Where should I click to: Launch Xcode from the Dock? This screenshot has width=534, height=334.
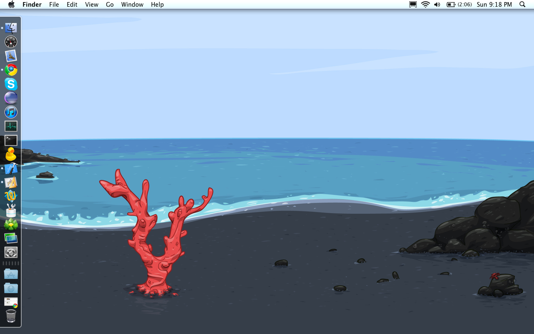tap(11, 168)
